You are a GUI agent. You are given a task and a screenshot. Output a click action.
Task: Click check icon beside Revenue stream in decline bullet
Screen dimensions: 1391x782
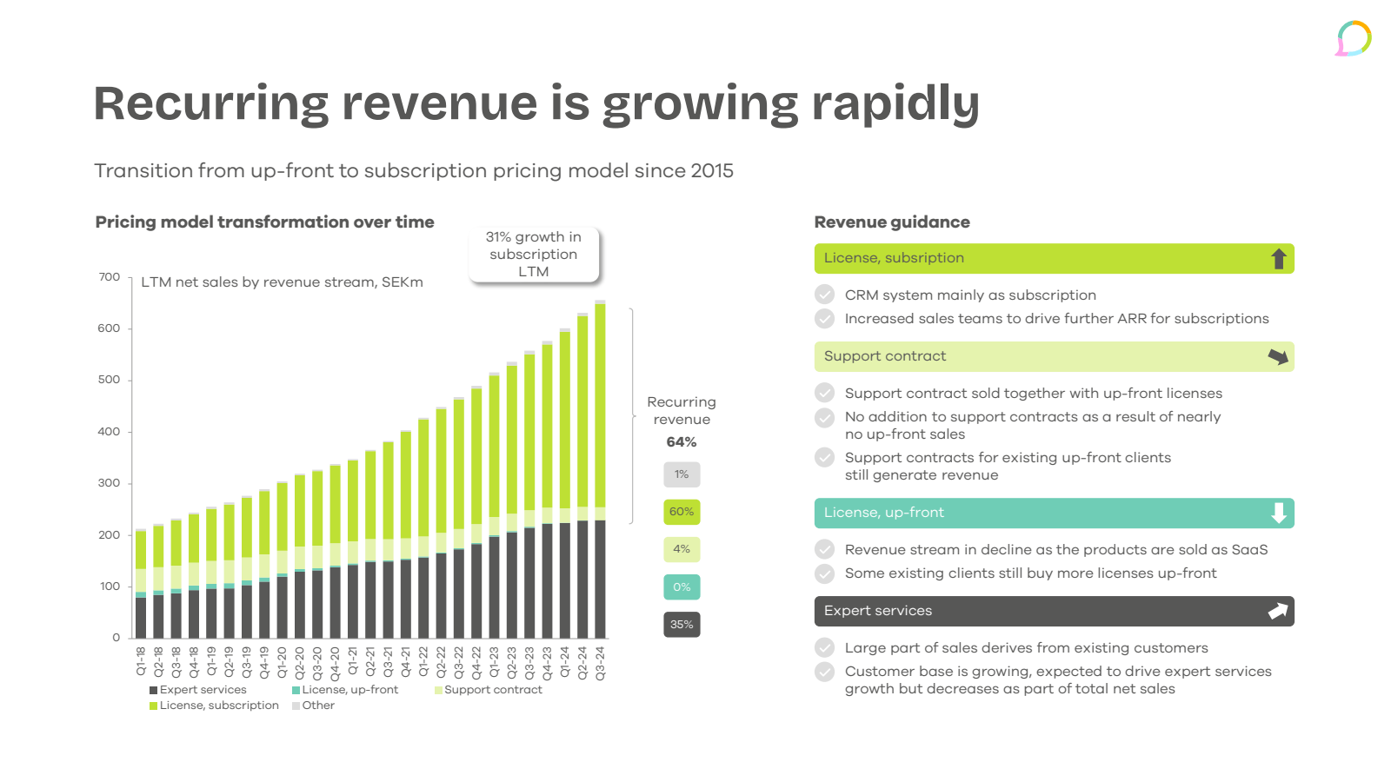[x=825, y=549]
